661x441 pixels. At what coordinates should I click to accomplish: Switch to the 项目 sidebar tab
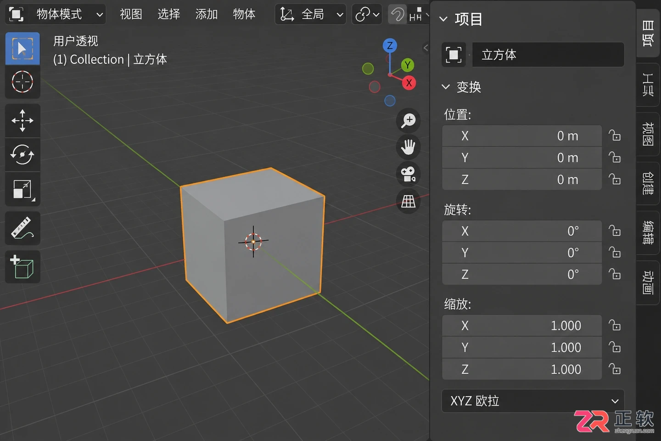pos(648,34)
